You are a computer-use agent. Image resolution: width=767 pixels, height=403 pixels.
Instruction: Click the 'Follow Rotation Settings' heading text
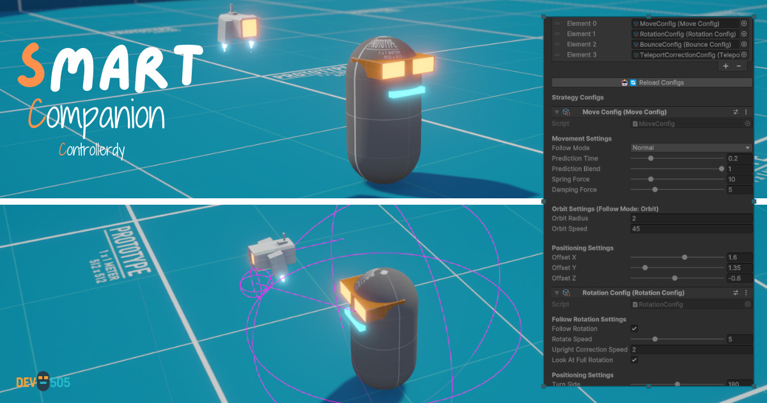pos(589,319)
